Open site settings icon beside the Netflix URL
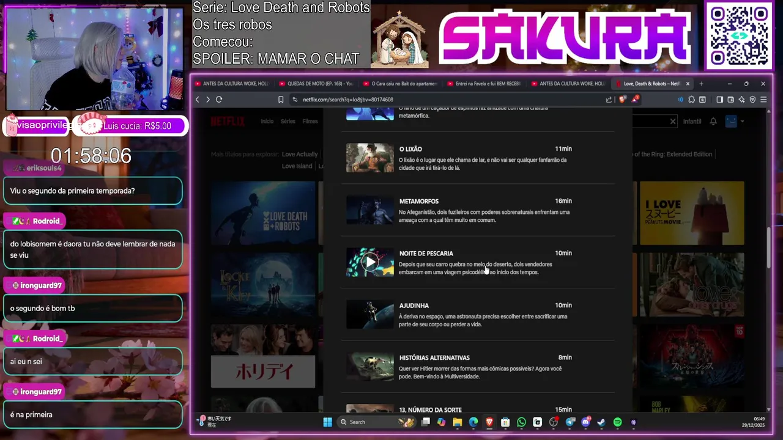 [295, 100]
